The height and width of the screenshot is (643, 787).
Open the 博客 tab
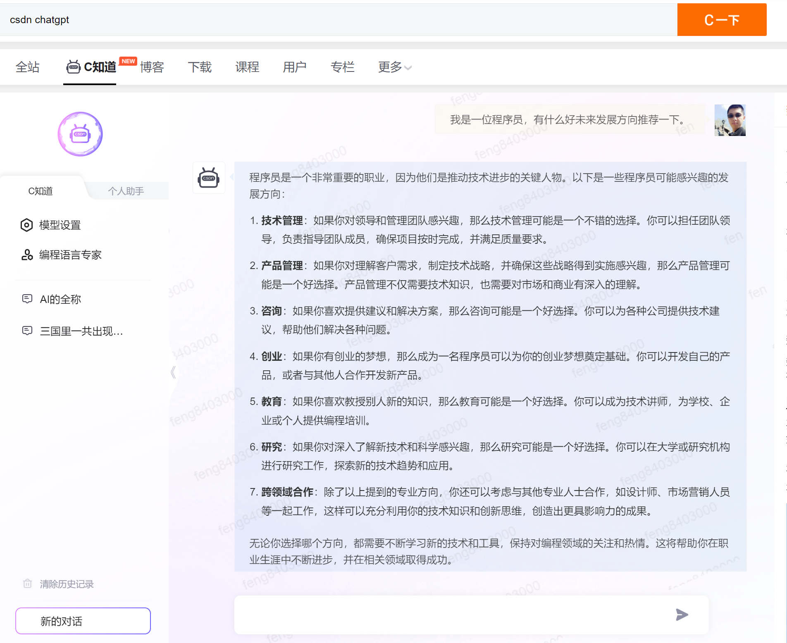[x=152, y=67]
